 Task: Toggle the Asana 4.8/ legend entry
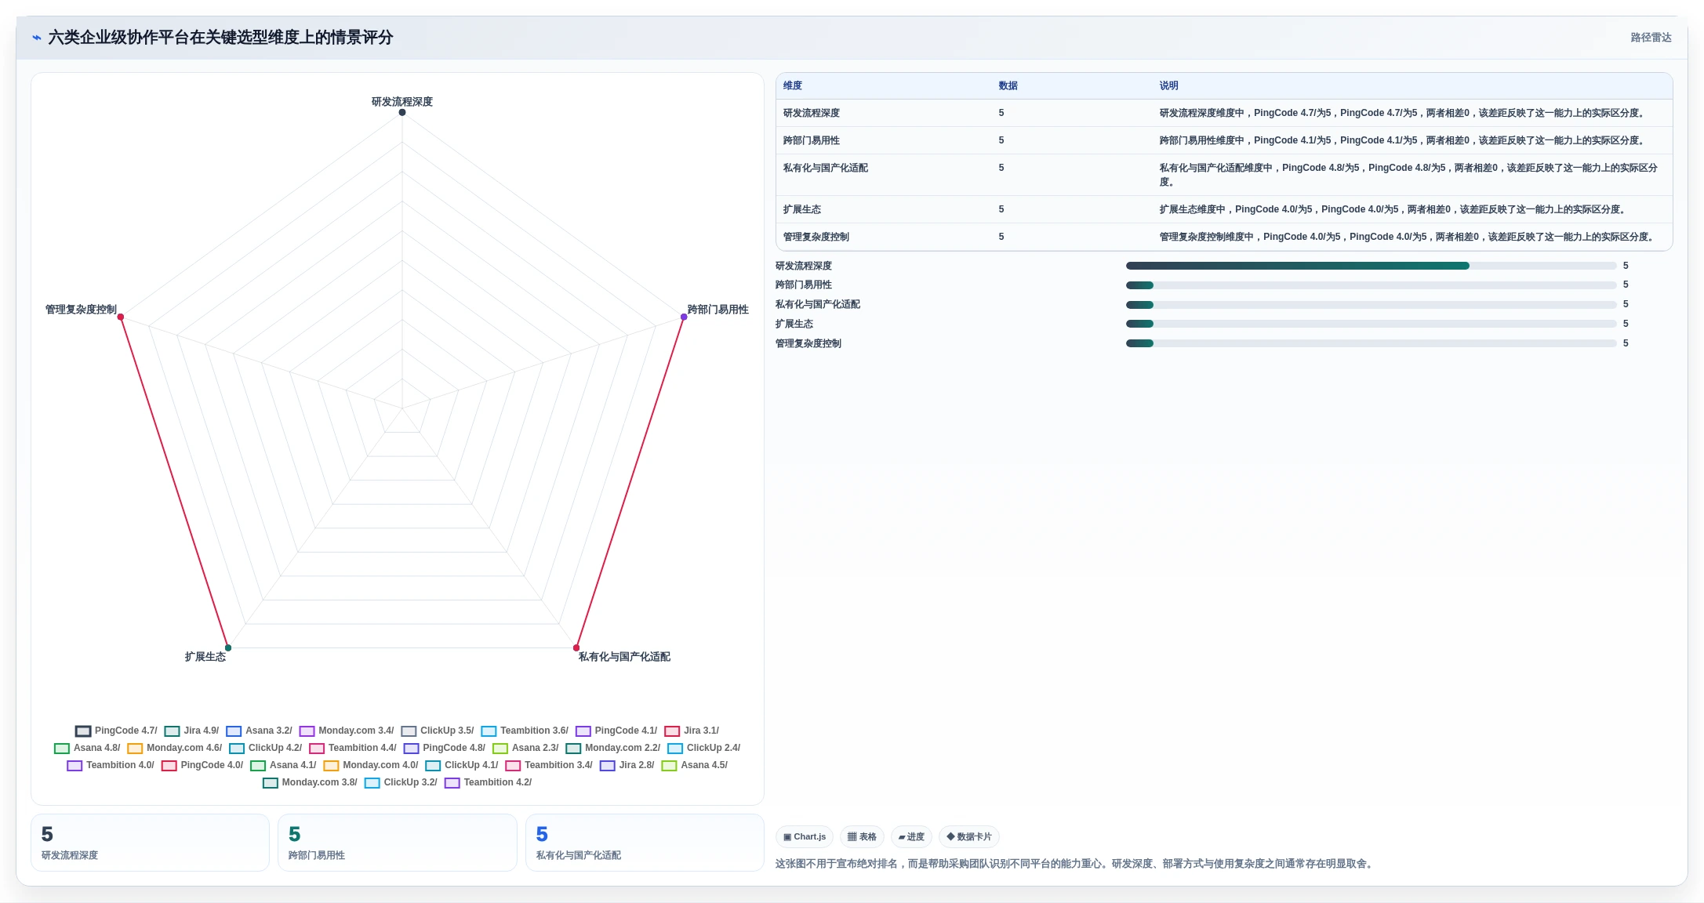point(87,748)
